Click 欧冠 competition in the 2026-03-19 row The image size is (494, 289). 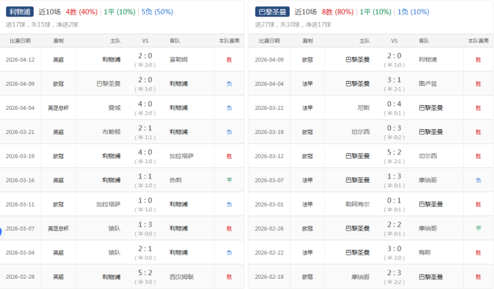tap(58, 156)
